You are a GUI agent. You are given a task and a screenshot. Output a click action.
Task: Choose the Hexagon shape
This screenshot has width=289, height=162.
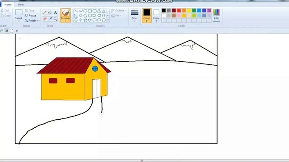(x=90, y=15)
